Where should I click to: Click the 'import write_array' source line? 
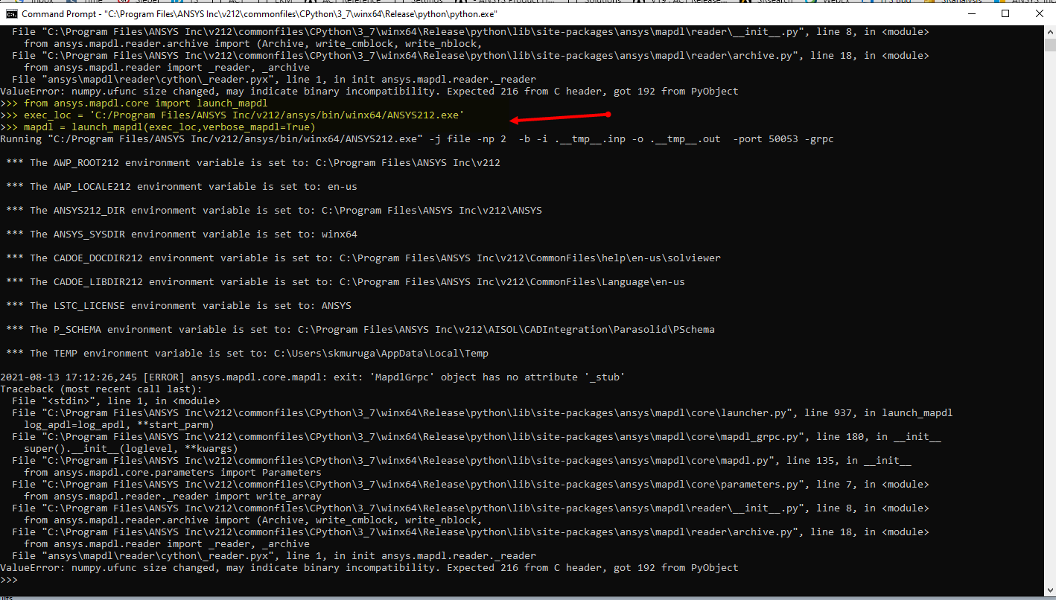coord(173,497)
